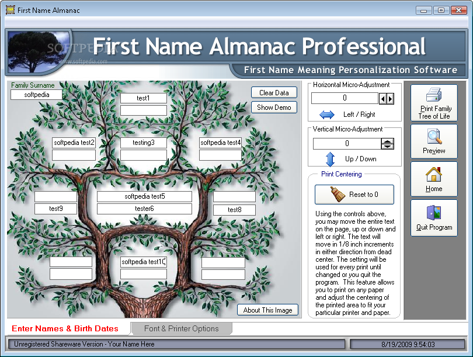This screenshot has height=357, width=473.
Task: Click the Show Demo button
Action: tap(274, 107)
